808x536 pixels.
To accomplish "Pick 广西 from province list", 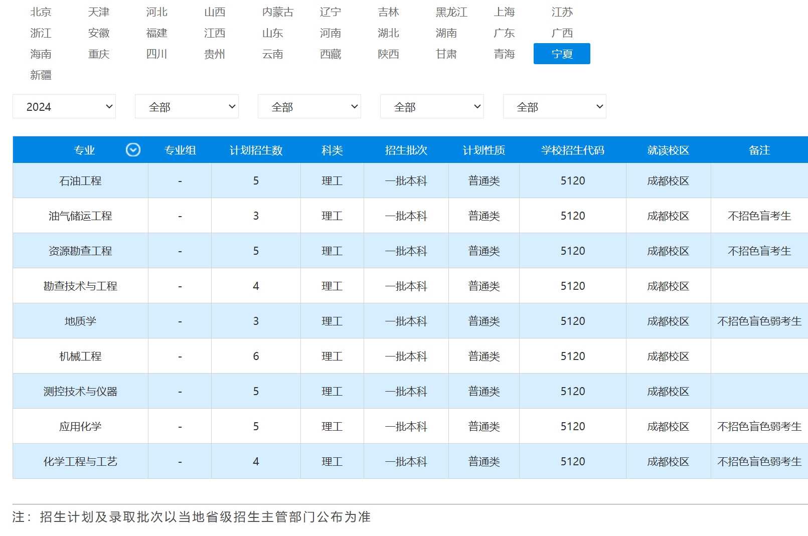I will 562,33.
